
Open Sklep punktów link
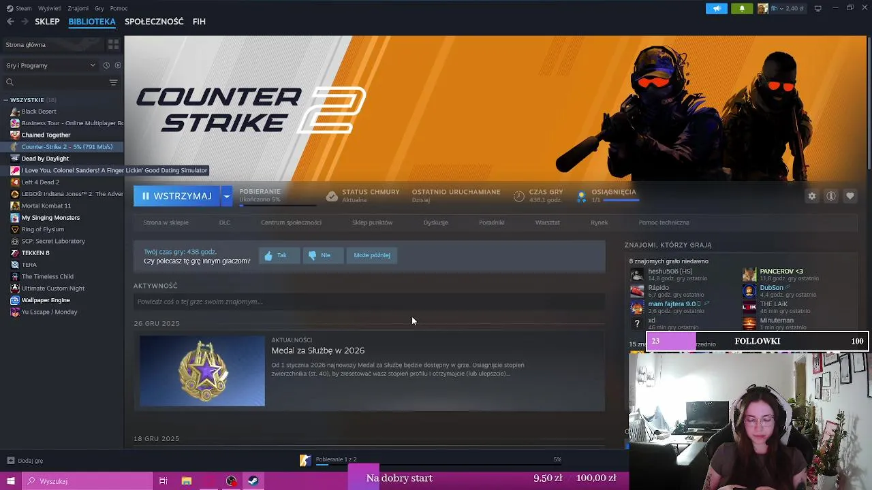[x=372, y=223]
